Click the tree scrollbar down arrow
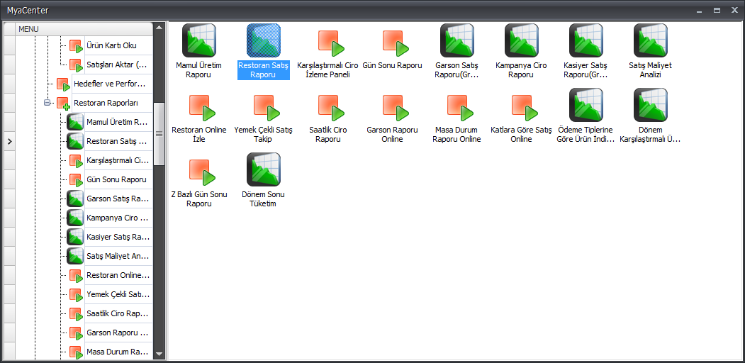The width and height of the screenshot is (745, 363). click(159, 354)
